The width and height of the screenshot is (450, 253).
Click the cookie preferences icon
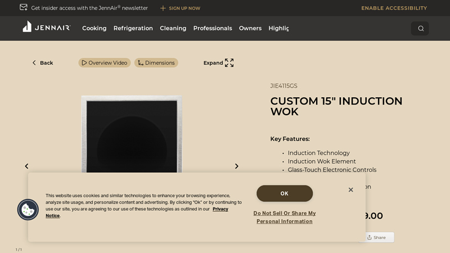[28, 210]
